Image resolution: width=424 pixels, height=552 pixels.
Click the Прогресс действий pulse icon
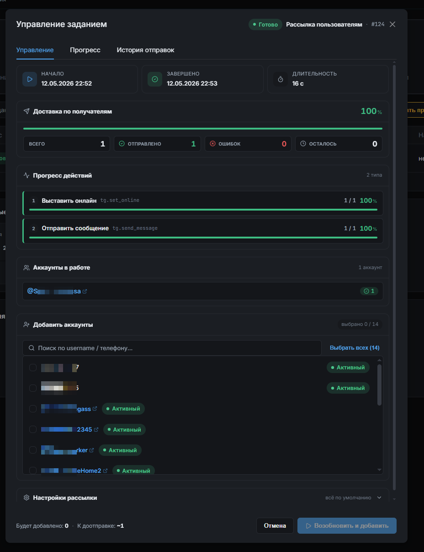coord(26,175)
